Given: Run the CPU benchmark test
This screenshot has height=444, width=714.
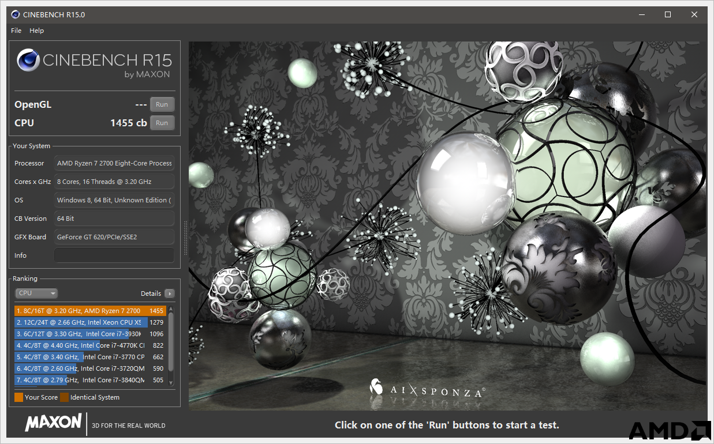Looking at the screenshot, I should pyautogui.click(x=162, y=123).
